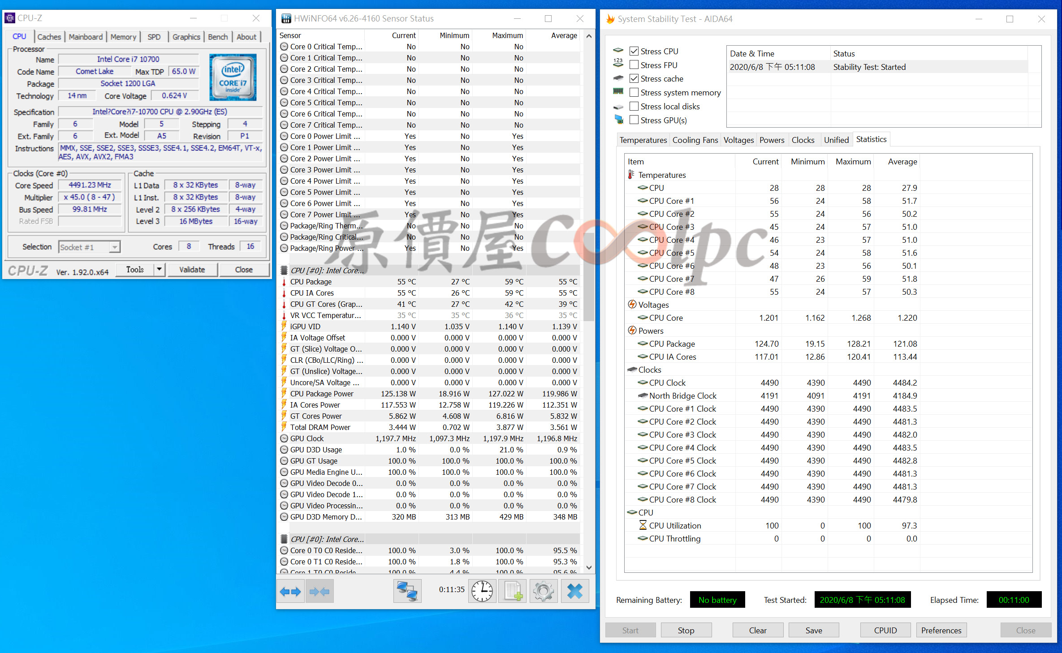Click Core 0 Critical Temp circle icon
1062x653 pixels.
pyautogui.click(x=284, y=47)
